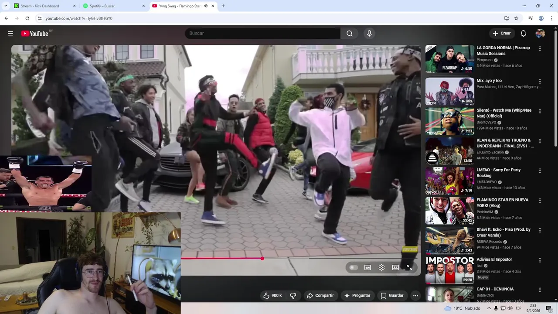The height and width of the screenshot is (314, 558).
Task: Click the Preguntar button
Action: 357,296
